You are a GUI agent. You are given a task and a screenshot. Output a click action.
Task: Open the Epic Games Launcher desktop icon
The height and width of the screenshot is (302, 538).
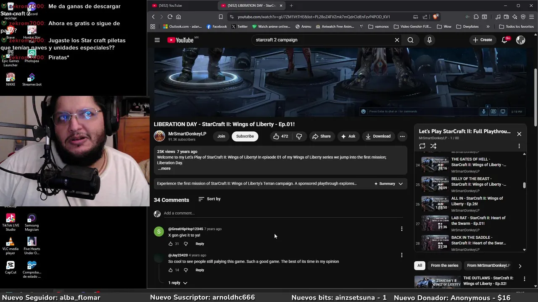click(x=11, y=59)
